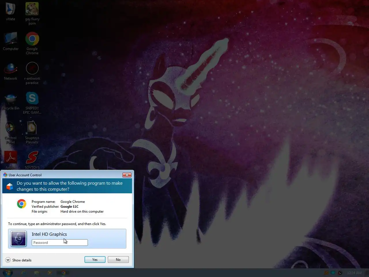The width and height of the screenshot is (369, 277).
Task: Click the security shield icon in the UAC header
Action: (10, 186)
